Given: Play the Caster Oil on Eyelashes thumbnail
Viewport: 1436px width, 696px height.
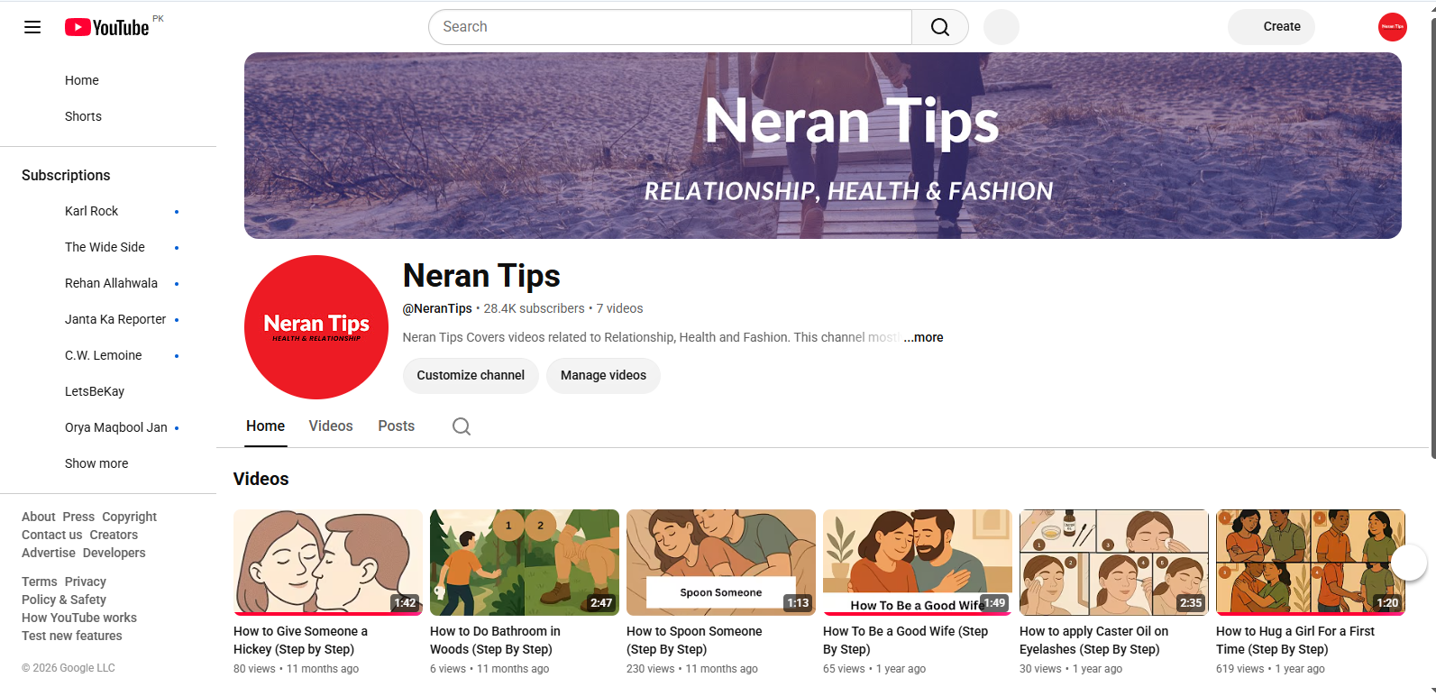Looking at the screenshot, I should point(1114,563).
